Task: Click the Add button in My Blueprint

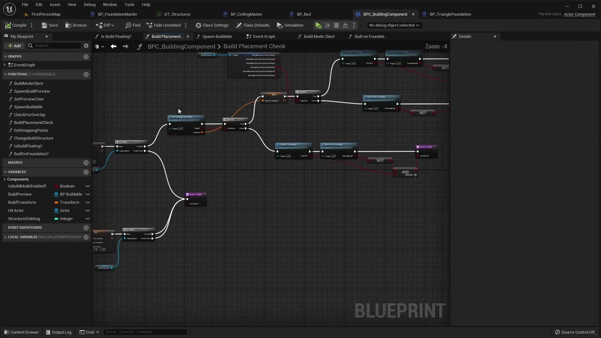Action: 15,46
